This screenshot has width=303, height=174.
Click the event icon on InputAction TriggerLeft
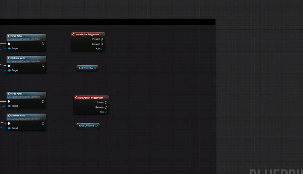click(x=74, y=35)
